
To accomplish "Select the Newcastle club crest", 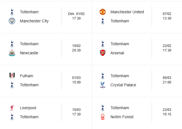I will tap(12, 53).
